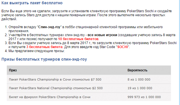Click the red "3 бесплатных билета" text

(x=45, y=47)
